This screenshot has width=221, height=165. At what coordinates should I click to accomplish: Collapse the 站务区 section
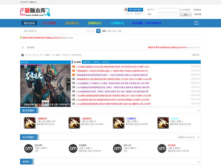pyautogui.click(x=198, y=162)
